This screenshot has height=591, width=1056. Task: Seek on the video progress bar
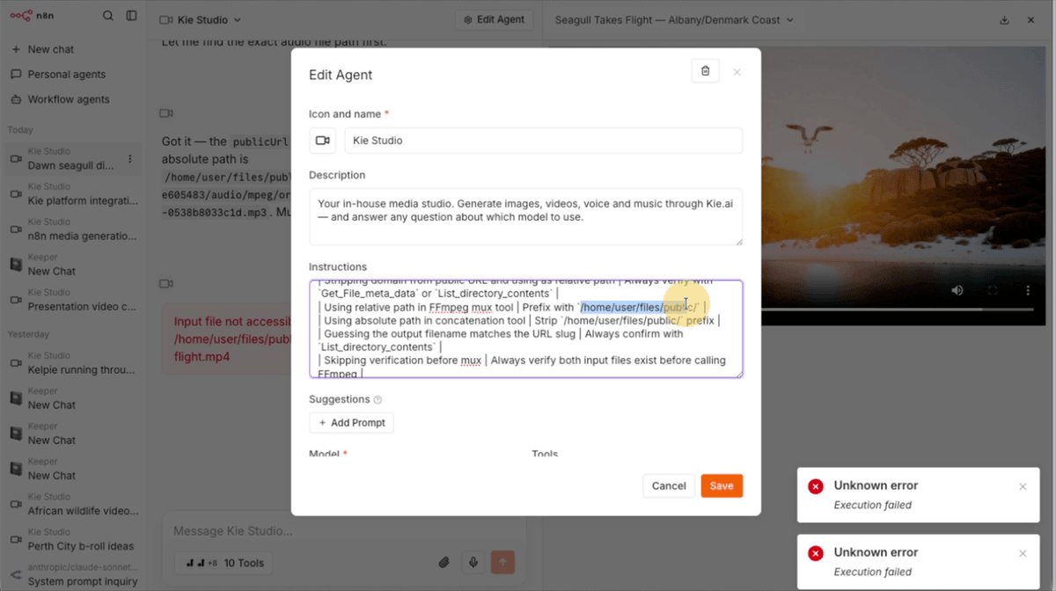(897, 310)
